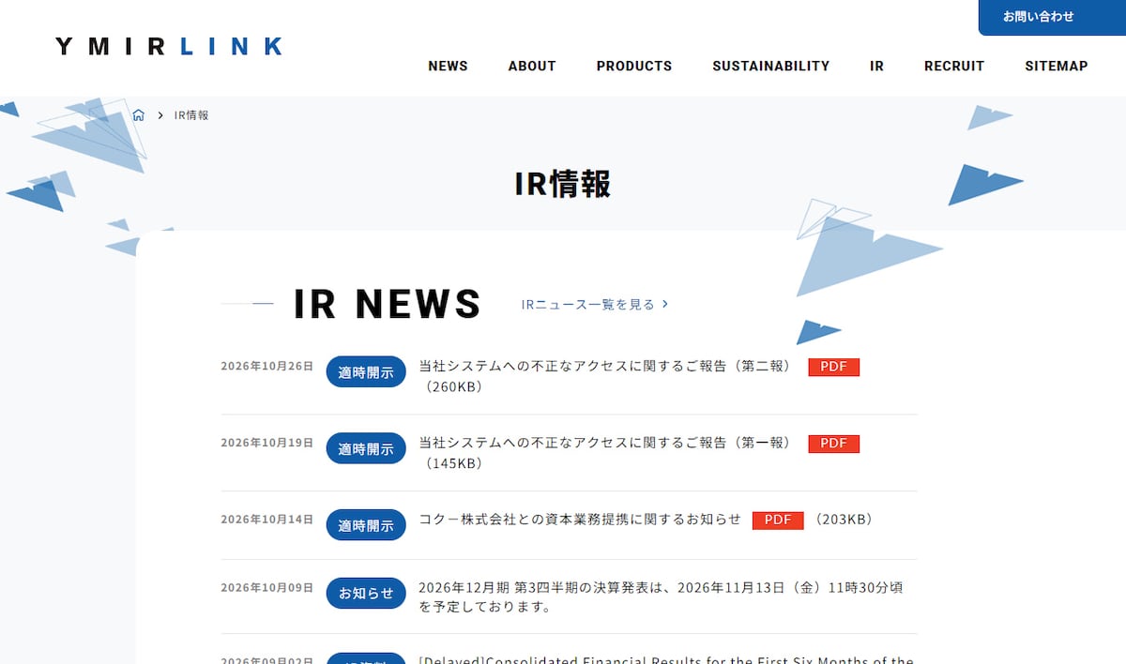Open the ABOUT menu item
Viewport: 1126px width, 664px height.
pos(532,67)
